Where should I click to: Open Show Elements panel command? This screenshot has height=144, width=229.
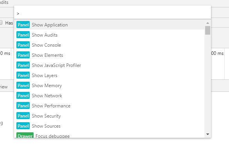point(109,55)
